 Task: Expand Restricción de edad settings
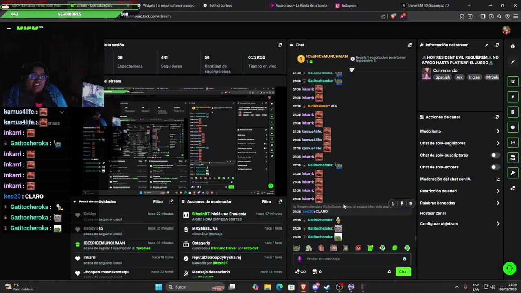point(498,191)
